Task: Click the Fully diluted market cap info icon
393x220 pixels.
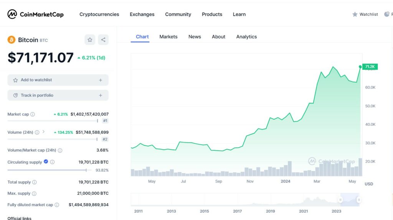Action: (57, 205)
